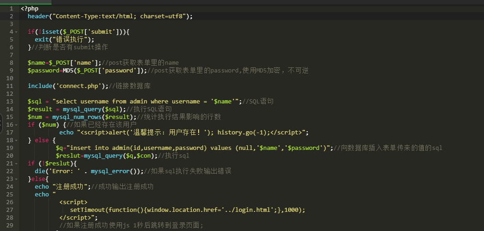The height and width of the screenshot is (231, 484).
Task: Click the '<script>' tag on line 26
Action: [74, 202]
